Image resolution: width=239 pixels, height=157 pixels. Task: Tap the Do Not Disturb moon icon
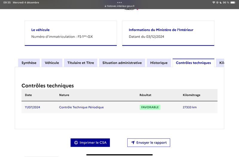click(220, 2)
